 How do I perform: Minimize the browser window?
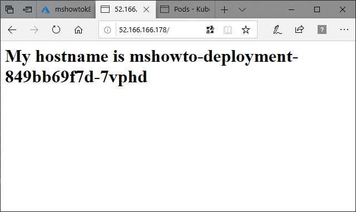point(291,10)
